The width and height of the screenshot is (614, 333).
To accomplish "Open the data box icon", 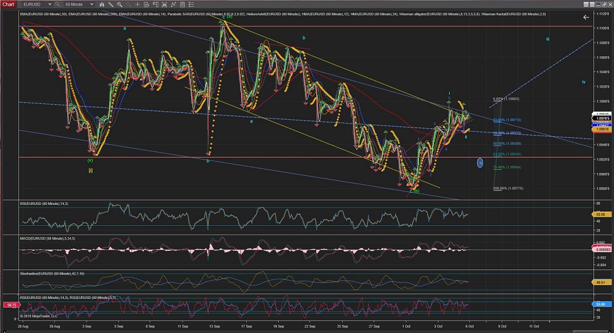I will pyautogui.click(x=146, y=4).
